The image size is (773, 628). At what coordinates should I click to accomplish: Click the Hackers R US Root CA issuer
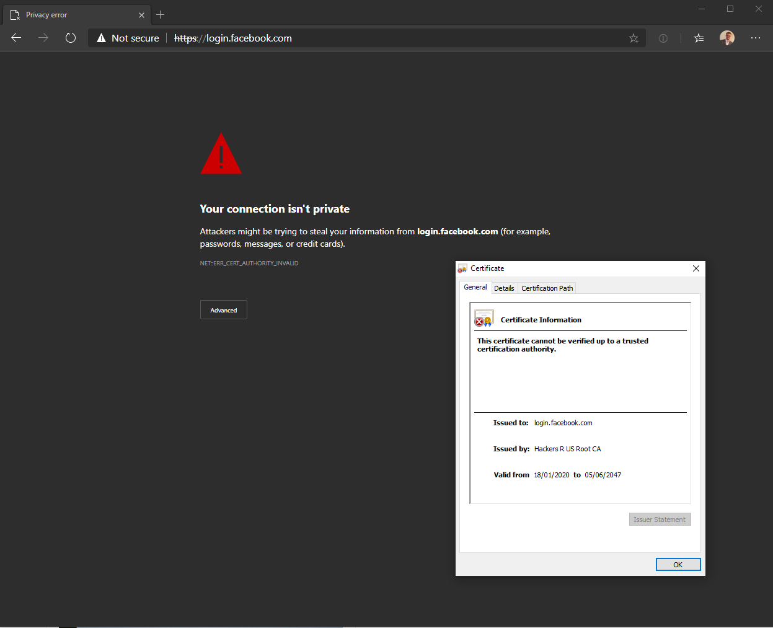click(567, 449)
